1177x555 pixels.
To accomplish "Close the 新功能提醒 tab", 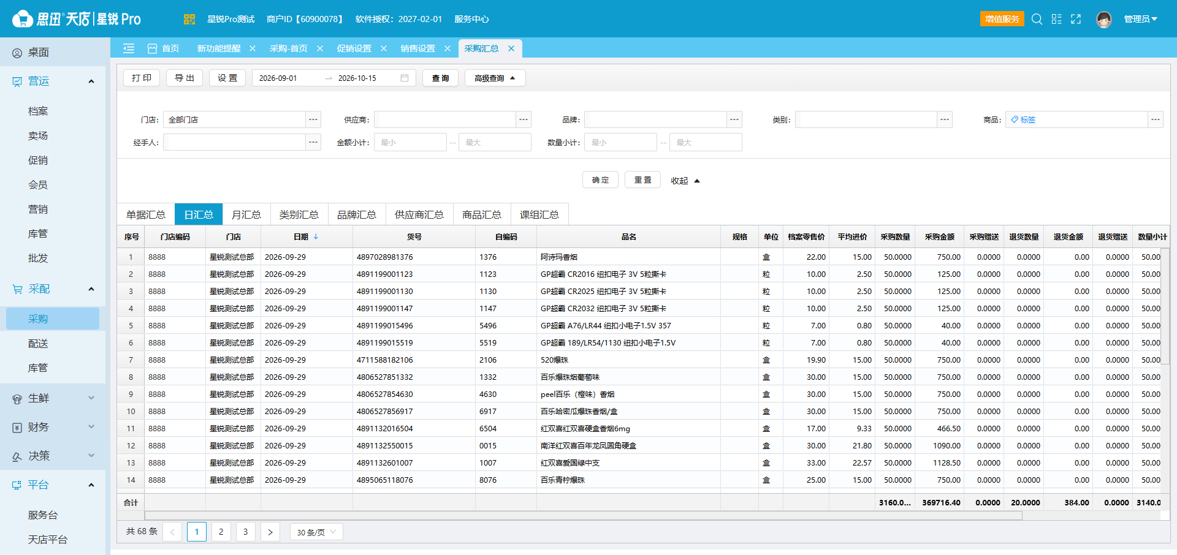I will (253, 48).
